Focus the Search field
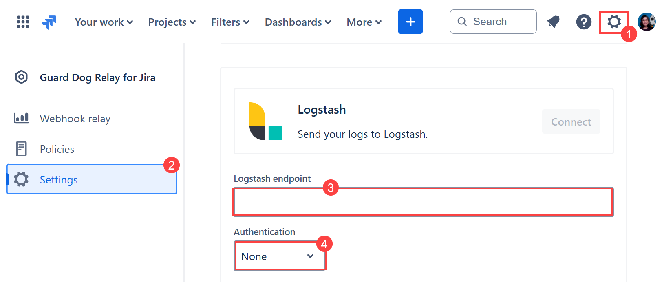This screenshot has height=282, width=662. [493, 22]
